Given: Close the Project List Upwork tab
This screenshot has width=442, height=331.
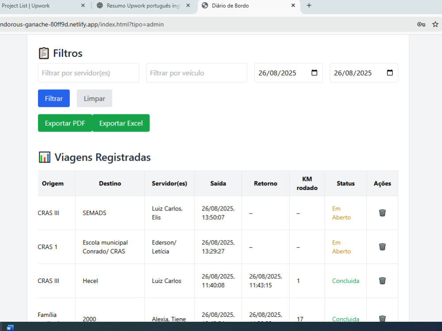Looking at the screenshot, I should click(x=83, y=5).
